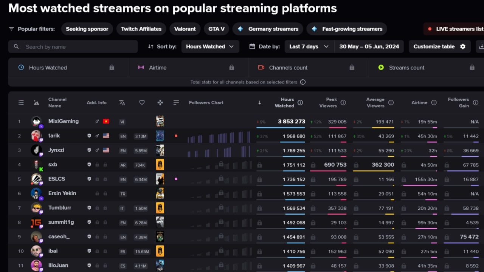Open tarik channel page
484x272 pixels.
point(54,136)
